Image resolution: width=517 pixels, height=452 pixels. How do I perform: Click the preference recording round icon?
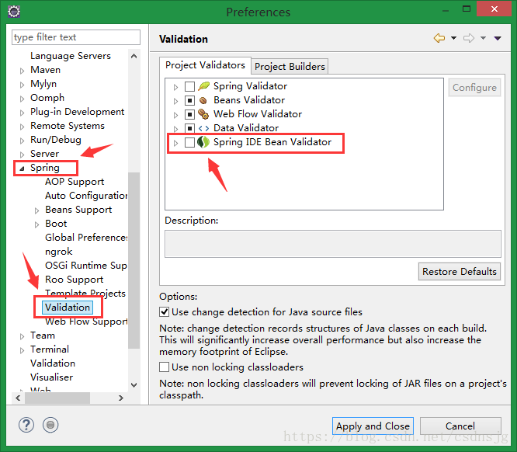[50, 425]
